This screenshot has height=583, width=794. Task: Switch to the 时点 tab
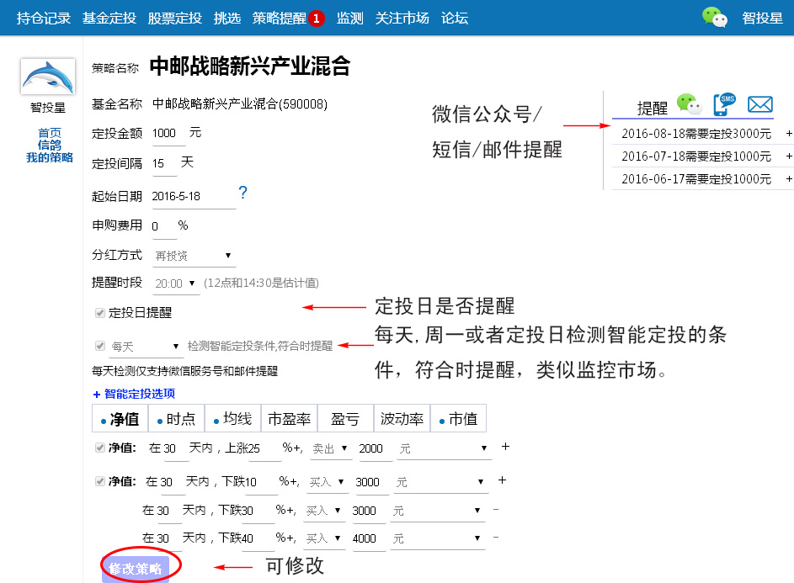(x=176, y=418)
